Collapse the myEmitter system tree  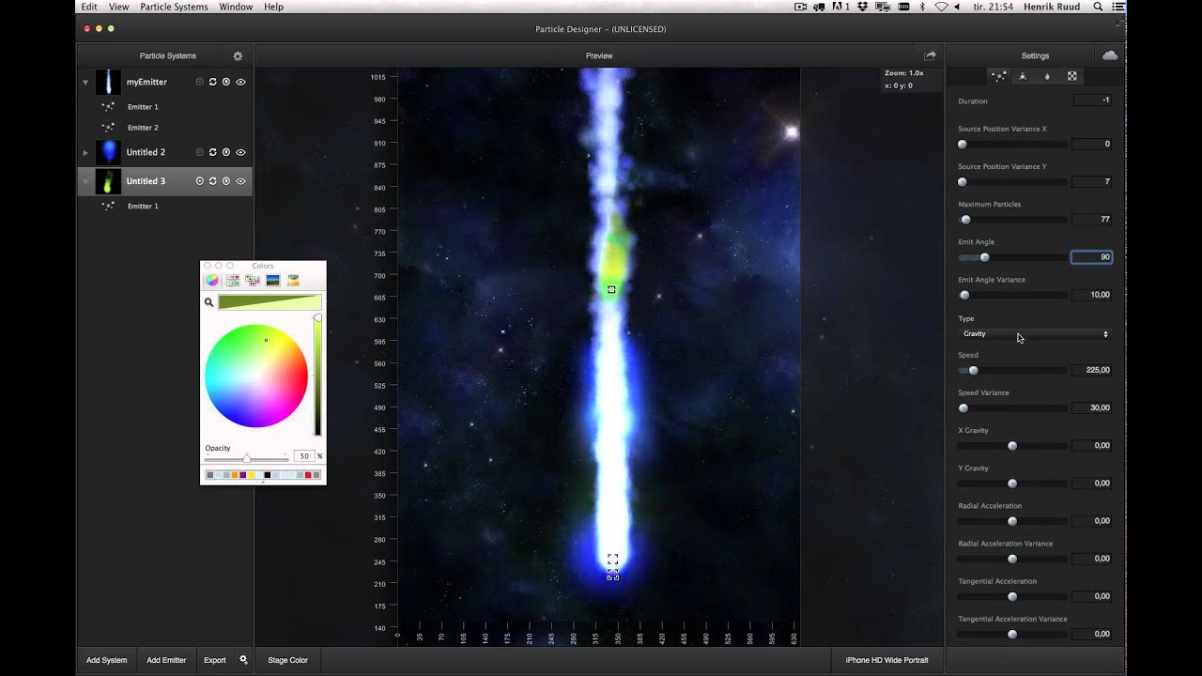point(85,83)
